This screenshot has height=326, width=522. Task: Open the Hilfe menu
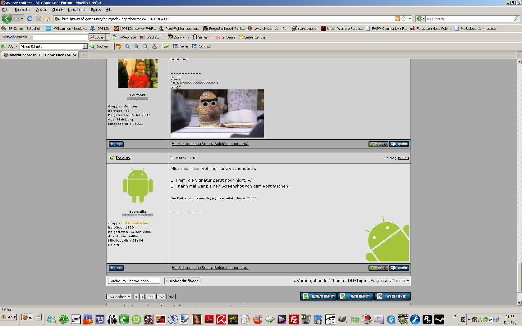pos(109,10)
